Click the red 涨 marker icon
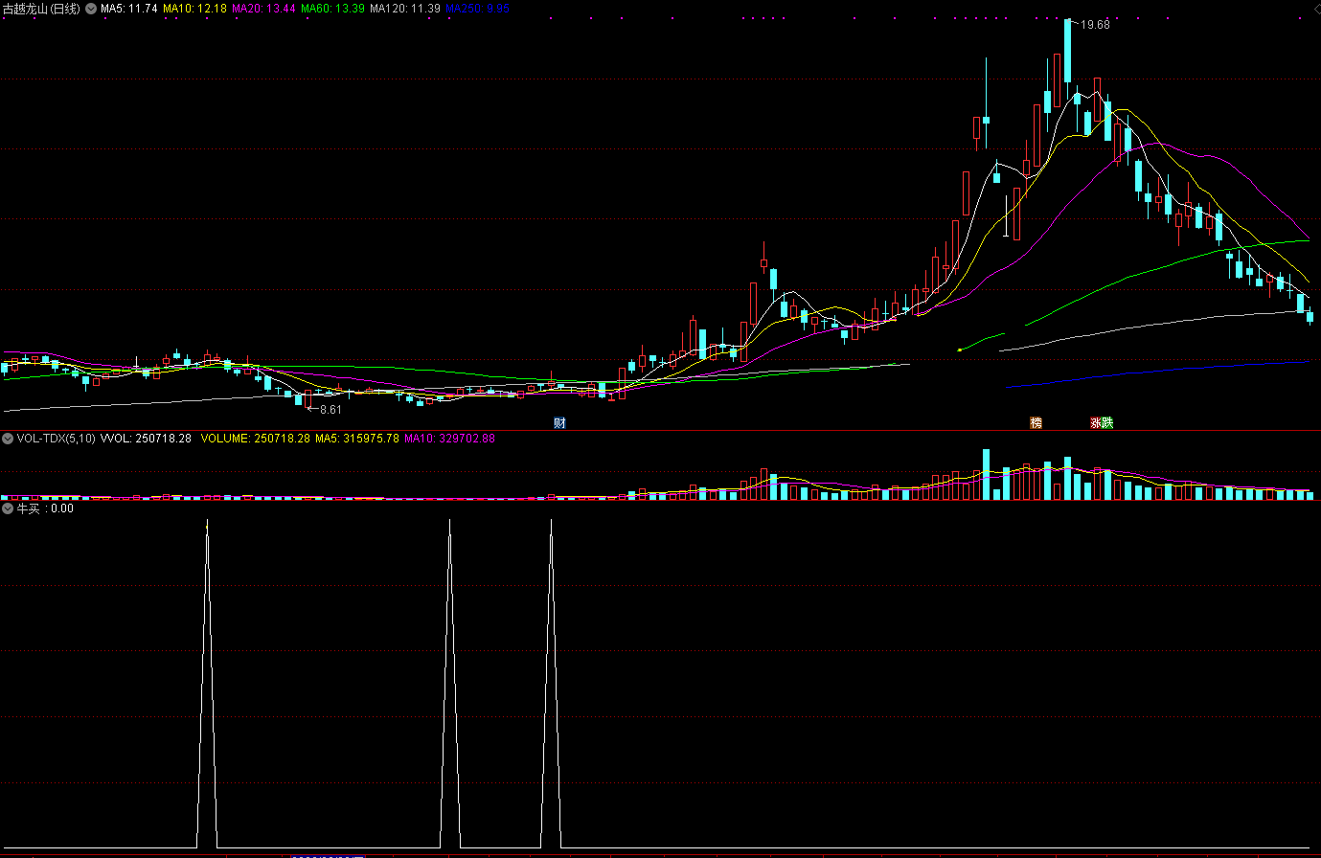Viewport: 1321px width, 858px height. click(x=1095, y=422)
